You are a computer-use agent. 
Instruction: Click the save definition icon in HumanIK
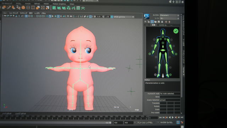pyautogui.click(x=159, y=22)
